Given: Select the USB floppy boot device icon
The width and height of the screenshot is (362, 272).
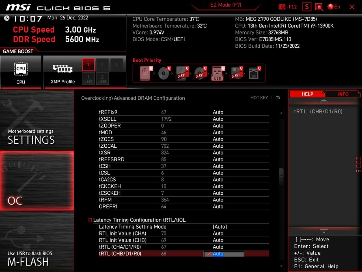Looking at the screenshot, I should [x=236, y=73].
